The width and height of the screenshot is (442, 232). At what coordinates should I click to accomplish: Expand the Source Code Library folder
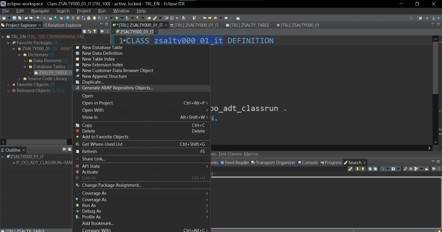tap(19, 79)
